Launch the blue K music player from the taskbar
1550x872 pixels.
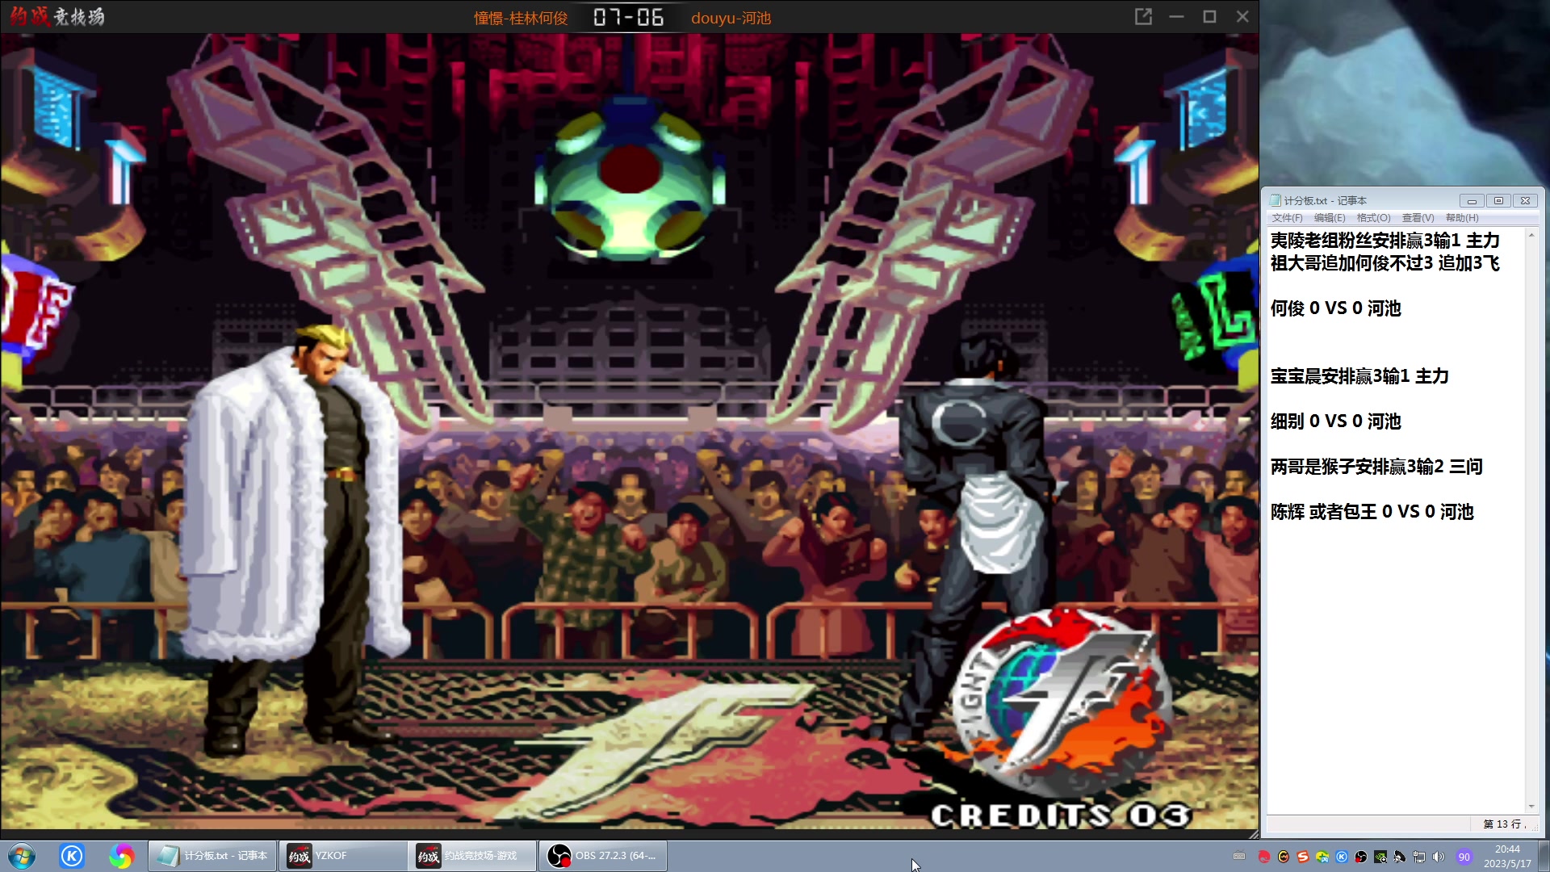pos(72,856)
